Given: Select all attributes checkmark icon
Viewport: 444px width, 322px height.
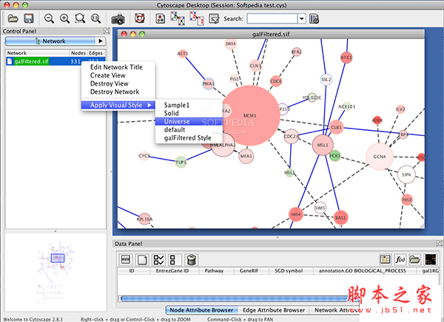Looking at the screenshot, I should pyautogui.click(x=158, y=259).
